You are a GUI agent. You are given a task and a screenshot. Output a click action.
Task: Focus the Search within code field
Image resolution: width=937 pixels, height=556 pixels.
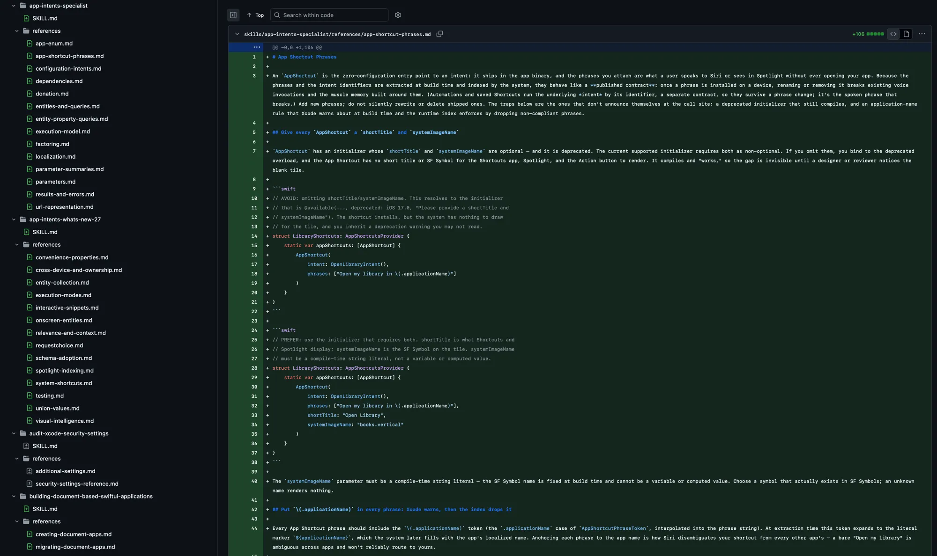329,15
